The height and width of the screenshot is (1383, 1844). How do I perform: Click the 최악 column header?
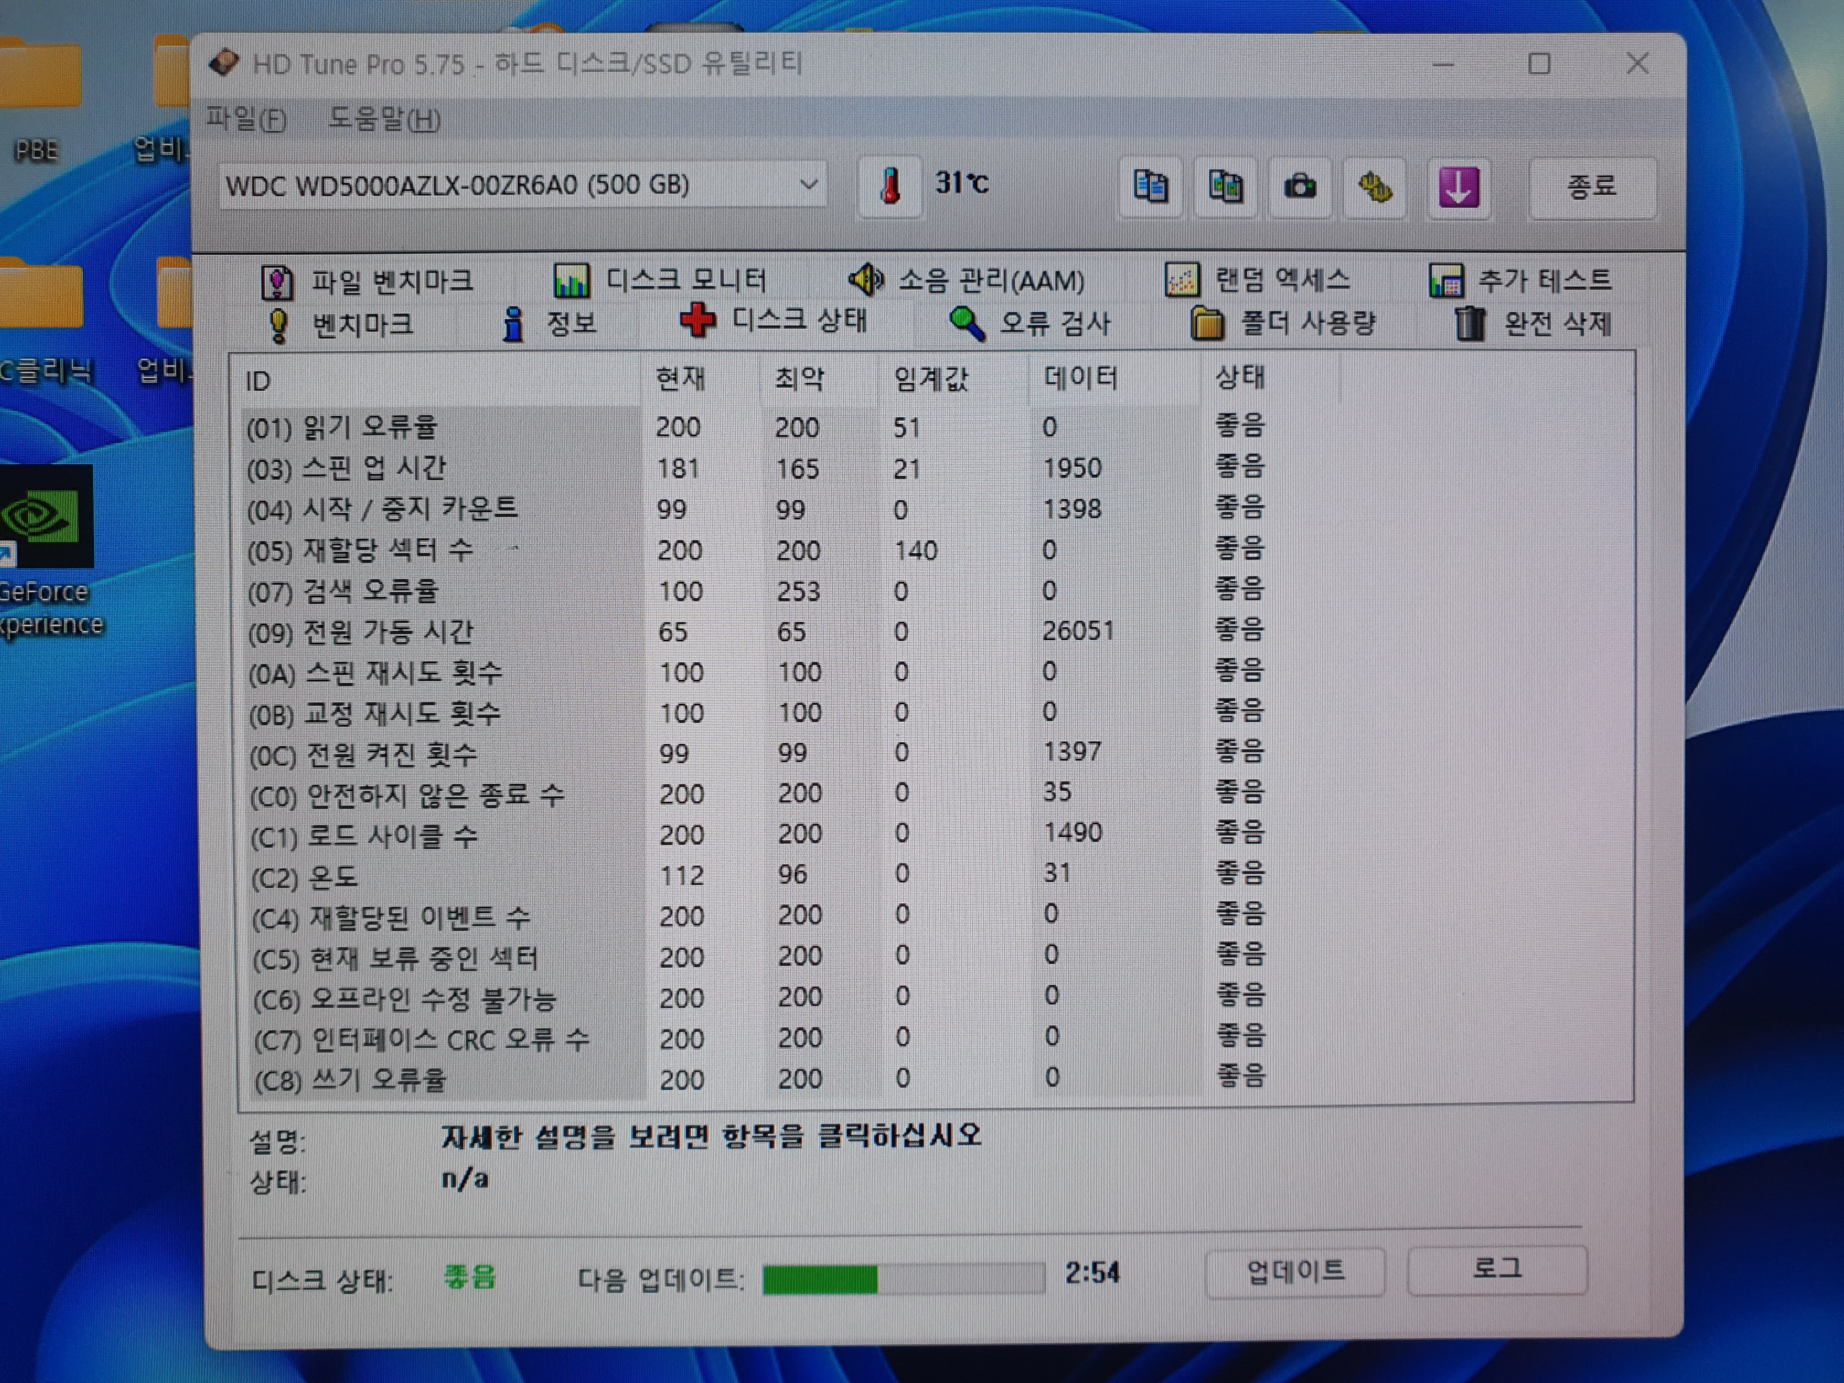(x=819, y=379)
